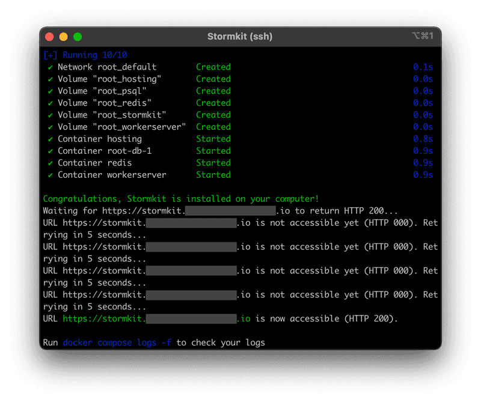Click the Created status of Network root_default
Viewport: 481px width, 402px height.
point(213,67)
